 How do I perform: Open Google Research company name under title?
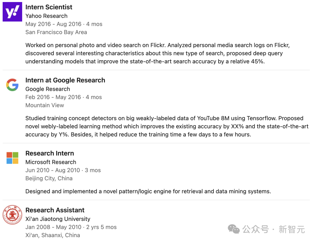pos(48,89)
